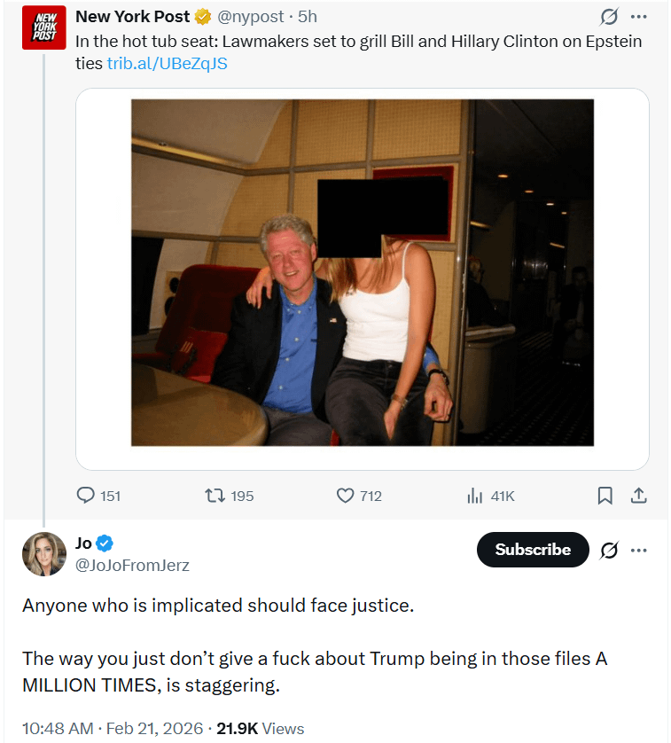Open Jo's profile picture
This screenshot has height=743, width=671.
coord(43,554)
